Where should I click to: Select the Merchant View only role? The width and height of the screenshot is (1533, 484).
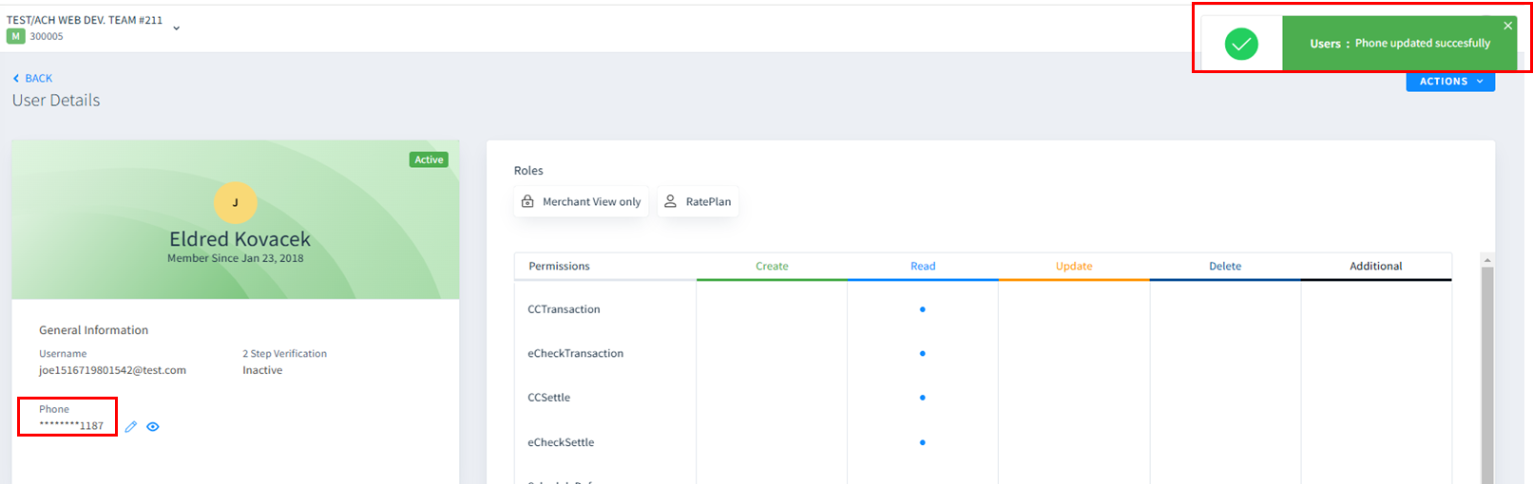(582, 202)
